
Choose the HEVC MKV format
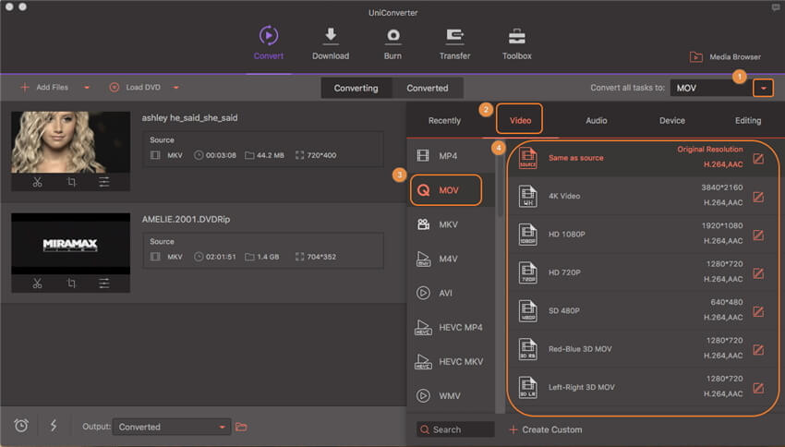[451, 361]
